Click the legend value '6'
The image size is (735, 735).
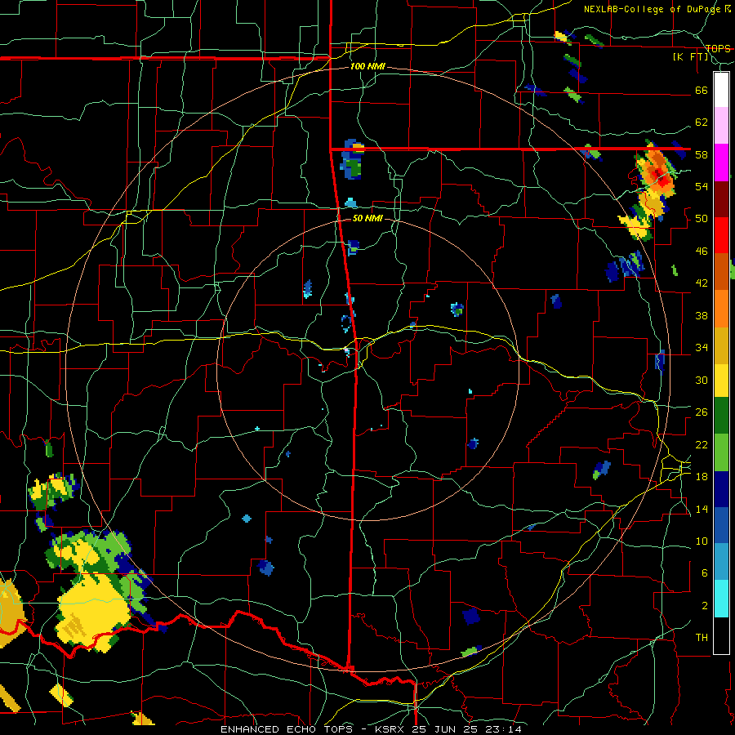click(704, 573)
